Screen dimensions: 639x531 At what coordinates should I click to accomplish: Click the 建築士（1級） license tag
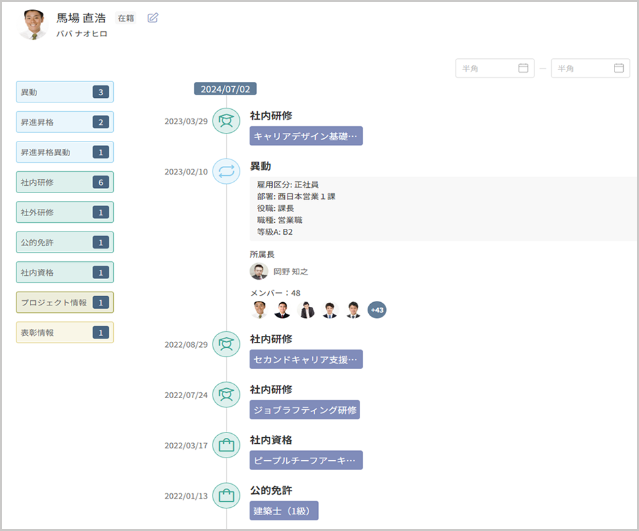pos(284,511)
